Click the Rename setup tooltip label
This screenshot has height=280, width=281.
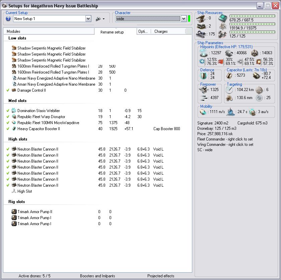point(112,32)
